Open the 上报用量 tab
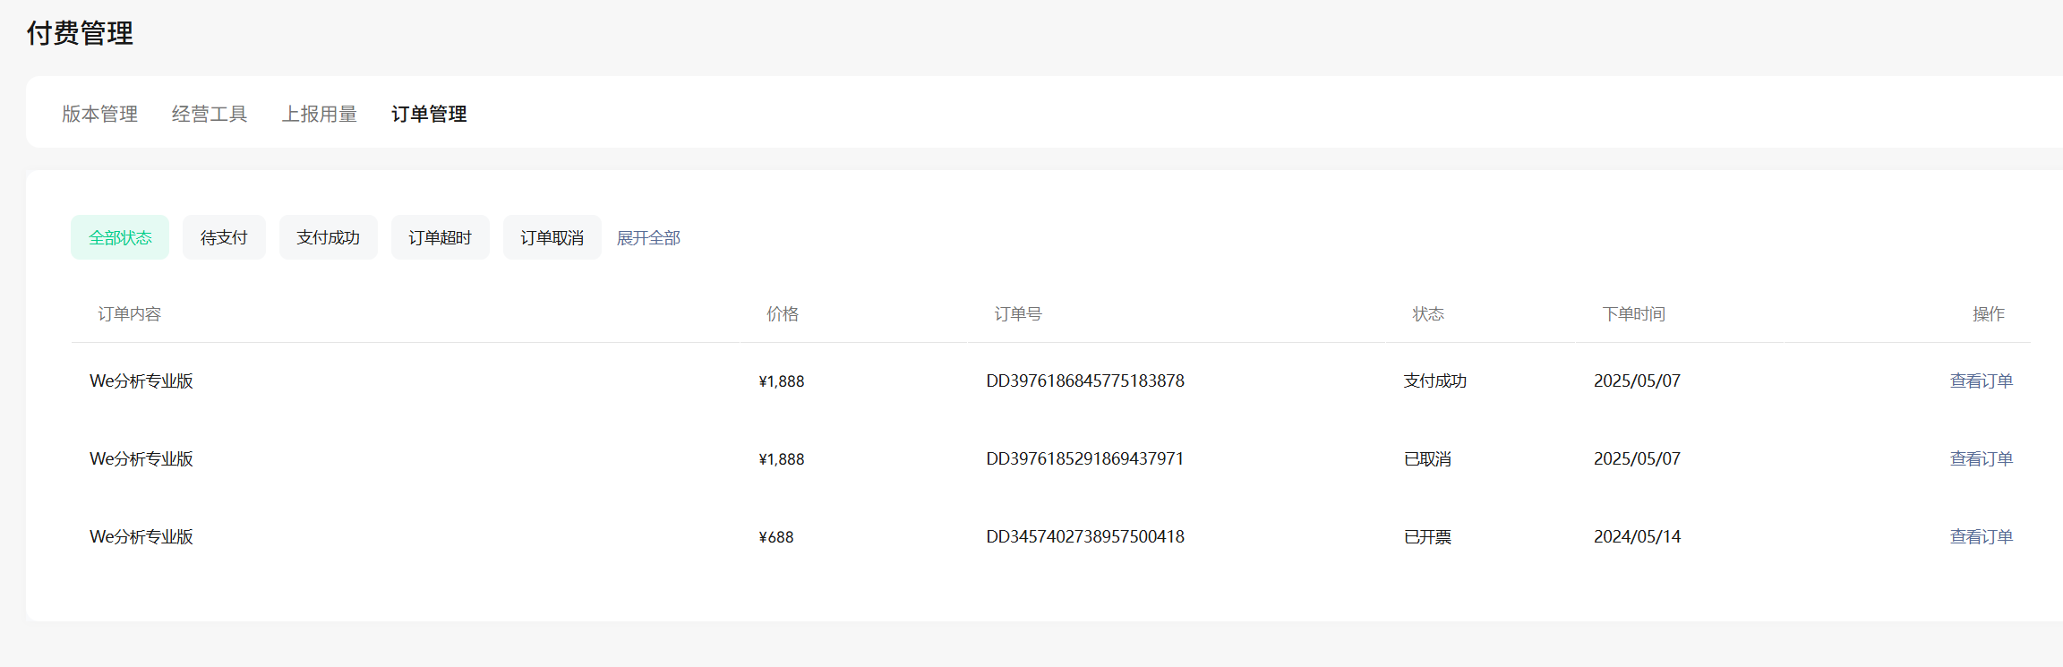Image resolution: width=2063 pixels, height=667 pixels. click(x=320, y=114)
